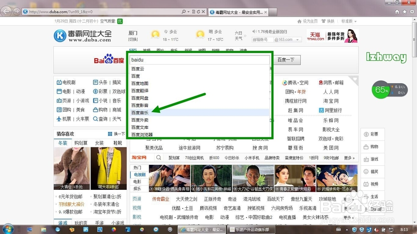
Task: Click 换一下 refresh in 猜你喜欢
Action: point(116,134)
